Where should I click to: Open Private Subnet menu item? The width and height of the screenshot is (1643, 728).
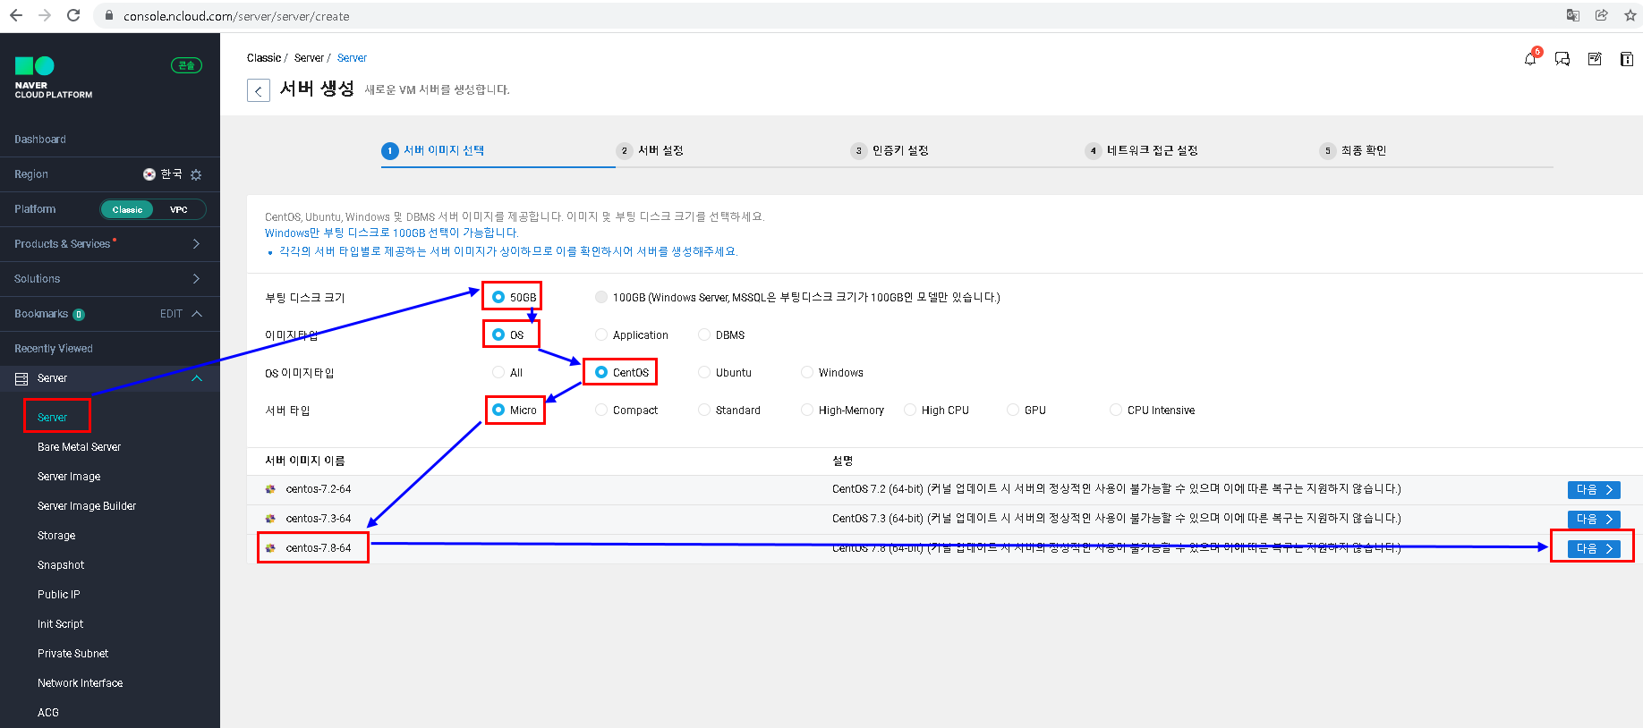click(72, 654)
